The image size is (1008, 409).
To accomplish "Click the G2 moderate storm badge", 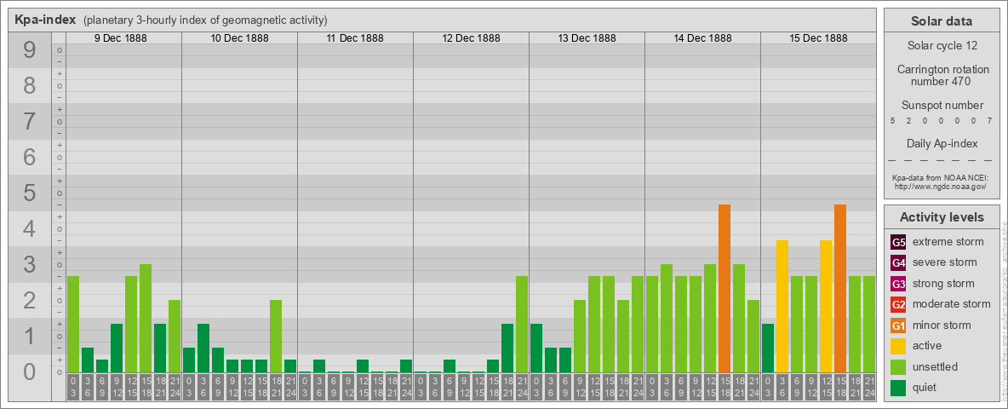I will 898,304.
